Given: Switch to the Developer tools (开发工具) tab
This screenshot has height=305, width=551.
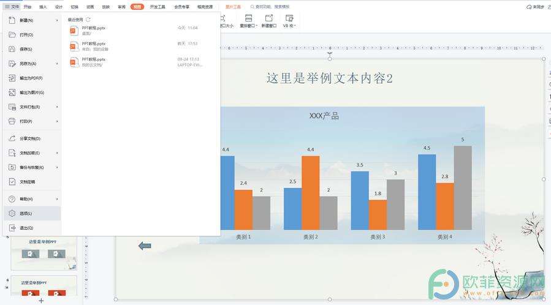Looking at the screenshot, I should coord(158,7).
